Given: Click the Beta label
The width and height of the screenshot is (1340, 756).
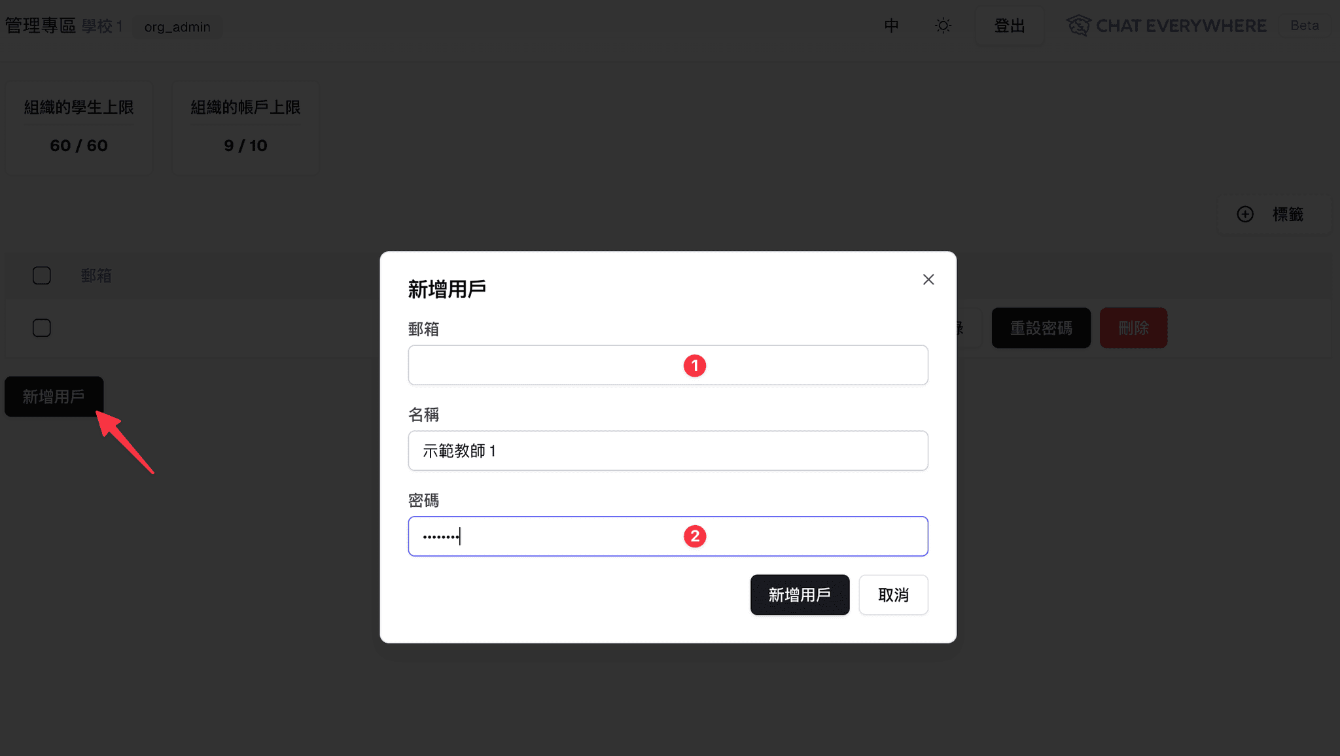Looking at the screenshot, I should pos(1305,26).
